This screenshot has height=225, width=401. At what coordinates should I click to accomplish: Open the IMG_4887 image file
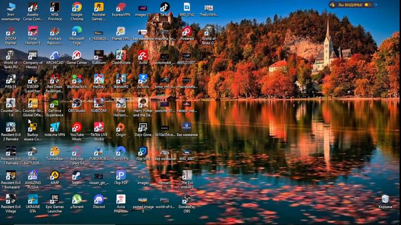click(x=187, y=154)
